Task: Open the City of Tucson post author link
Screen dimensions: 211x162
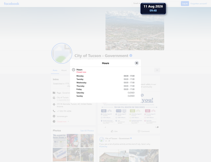Action: tap(117, 138)
